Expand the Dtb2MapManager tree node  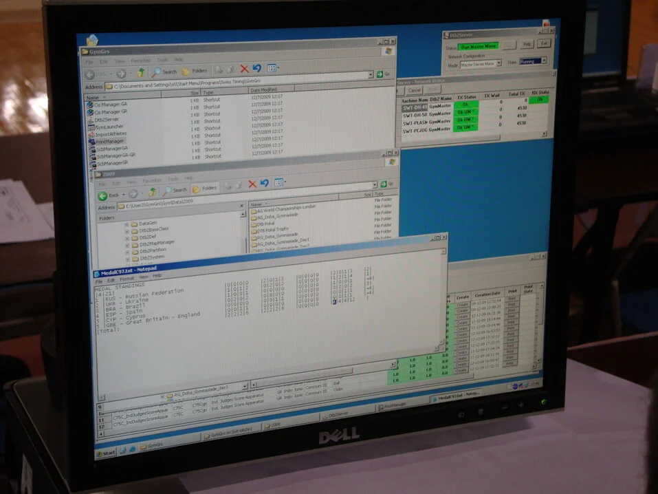[x=127, y=242]
